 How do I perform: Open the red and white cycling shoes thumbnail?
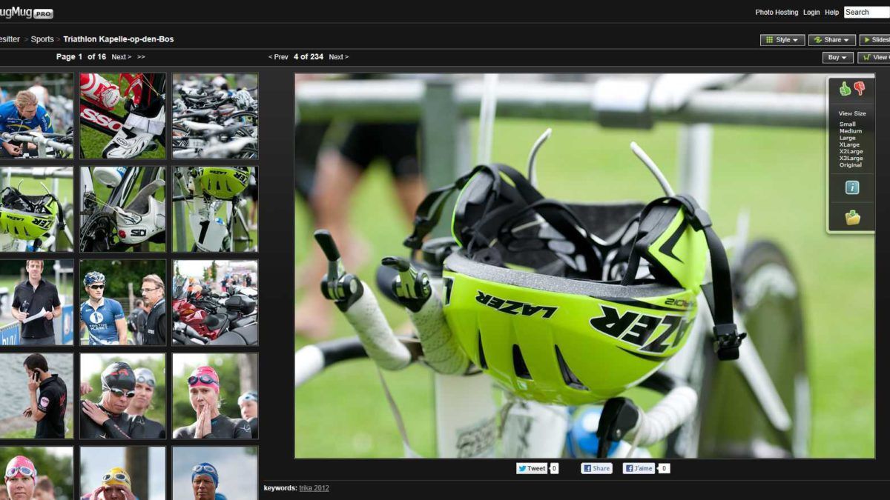point(123,116)
